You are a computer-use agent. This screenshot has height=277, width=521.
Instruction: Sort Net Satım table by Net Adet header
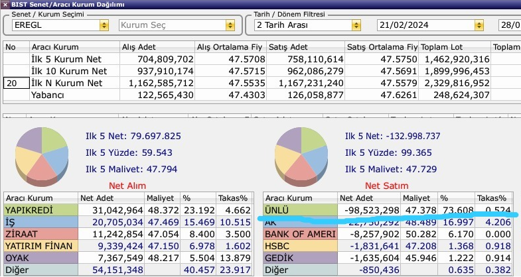coord(369,198)
